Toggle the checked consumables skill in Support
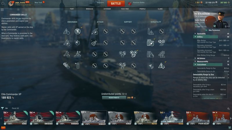The width and height of the screenshot is (232, 130). click(x=133, y=54)
